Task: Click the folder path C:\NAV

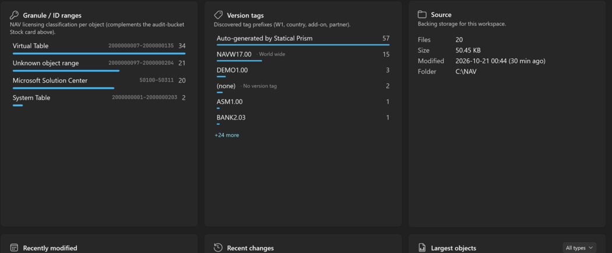Action: (466, 72)
